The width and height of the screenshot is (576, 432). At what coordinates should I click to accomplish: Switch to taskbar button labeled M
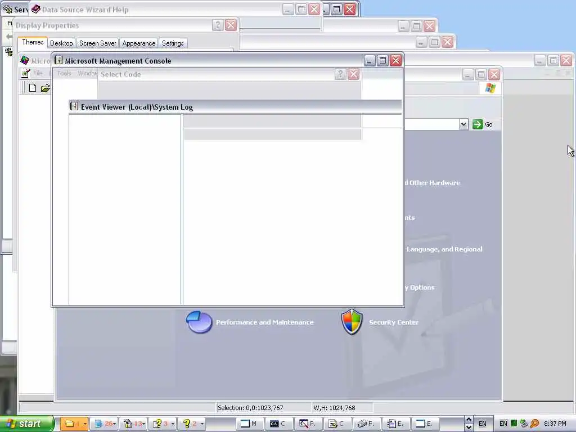click(250, 424)
